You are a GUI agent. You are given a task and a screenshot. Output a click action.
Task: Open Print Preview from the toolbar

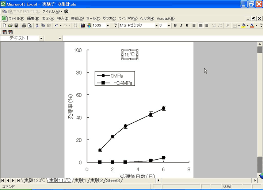coord(30,26)
